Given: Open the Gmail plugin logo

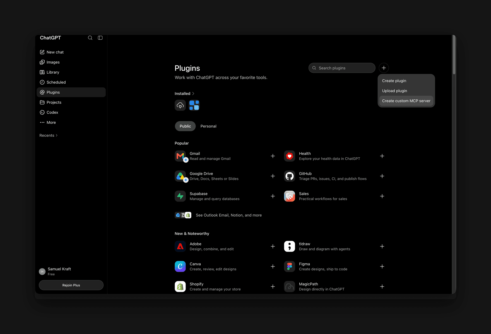Looking at the screenshot, I should point(180,156).
